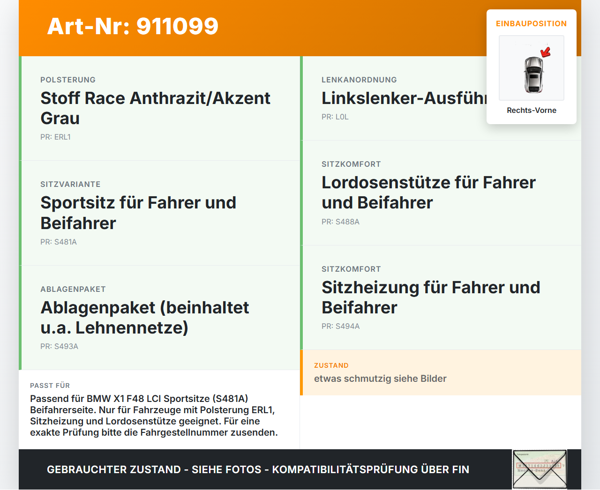Click the POLSTERUNG label

[68, 80]
